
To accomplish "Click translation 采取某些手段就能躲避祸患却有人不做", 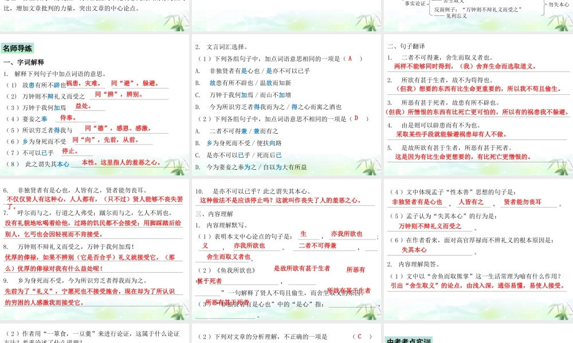I will pos(452,134).
